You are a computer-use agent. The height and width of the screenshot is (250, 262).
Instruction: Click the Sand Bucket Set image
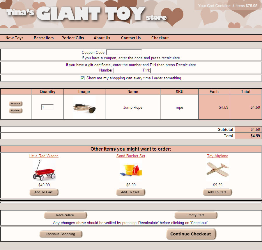click(131, 171)
